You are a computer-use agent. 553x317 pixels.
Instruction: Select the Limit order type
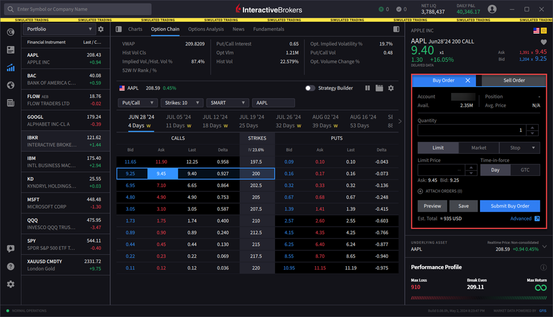coord(438,148)
